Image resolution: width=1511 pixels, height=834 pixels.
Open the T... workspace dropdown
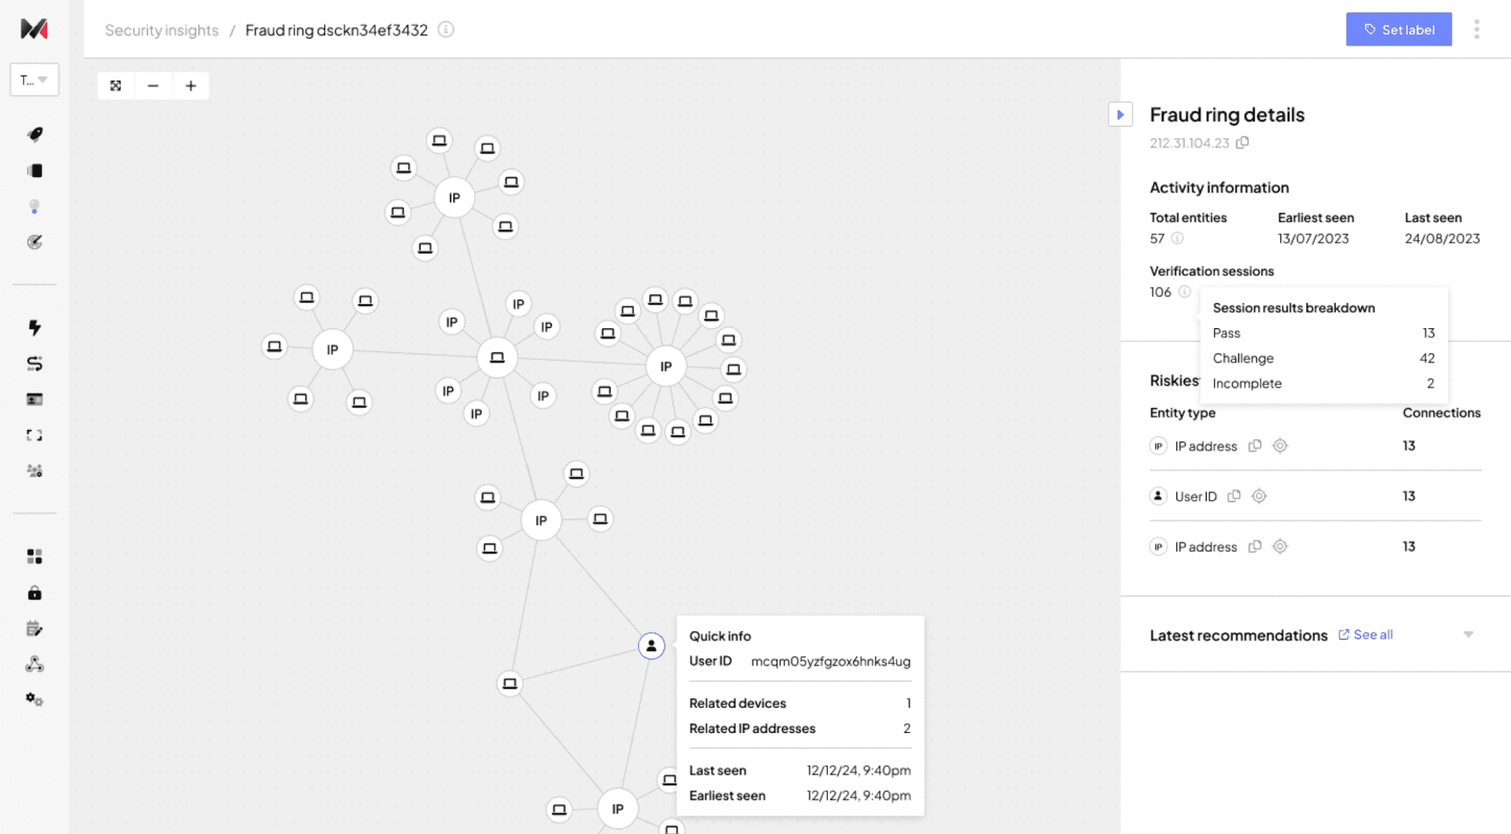coord(34,80)
